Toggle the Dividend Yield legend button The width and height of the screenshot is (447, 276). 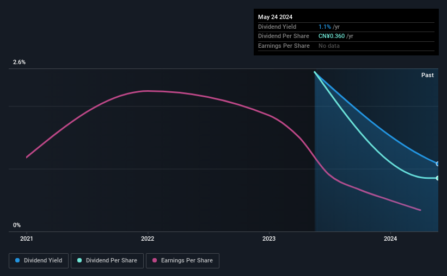click(x=39, y=261)
